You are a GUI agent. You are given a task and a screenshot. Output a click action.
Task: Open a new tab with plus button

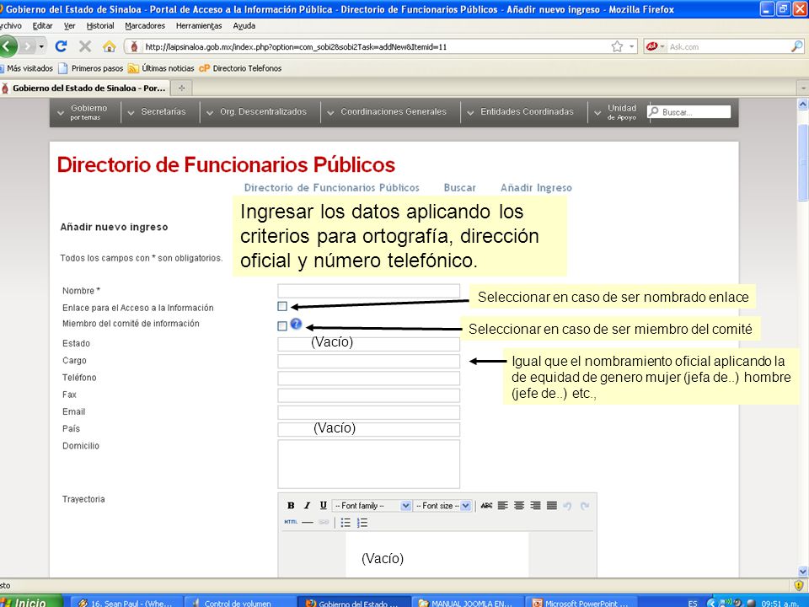click(182, 89)
